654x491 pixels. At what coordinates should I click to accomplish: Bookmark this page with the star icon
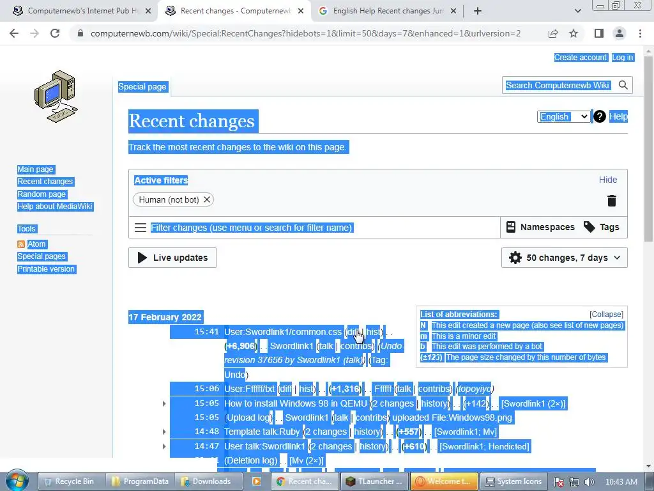(x=574, y=33)
